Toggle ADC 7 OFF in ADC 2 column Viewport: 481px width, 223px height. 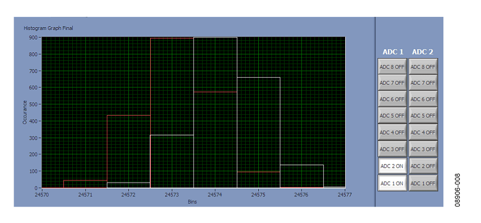click(423, 83)
